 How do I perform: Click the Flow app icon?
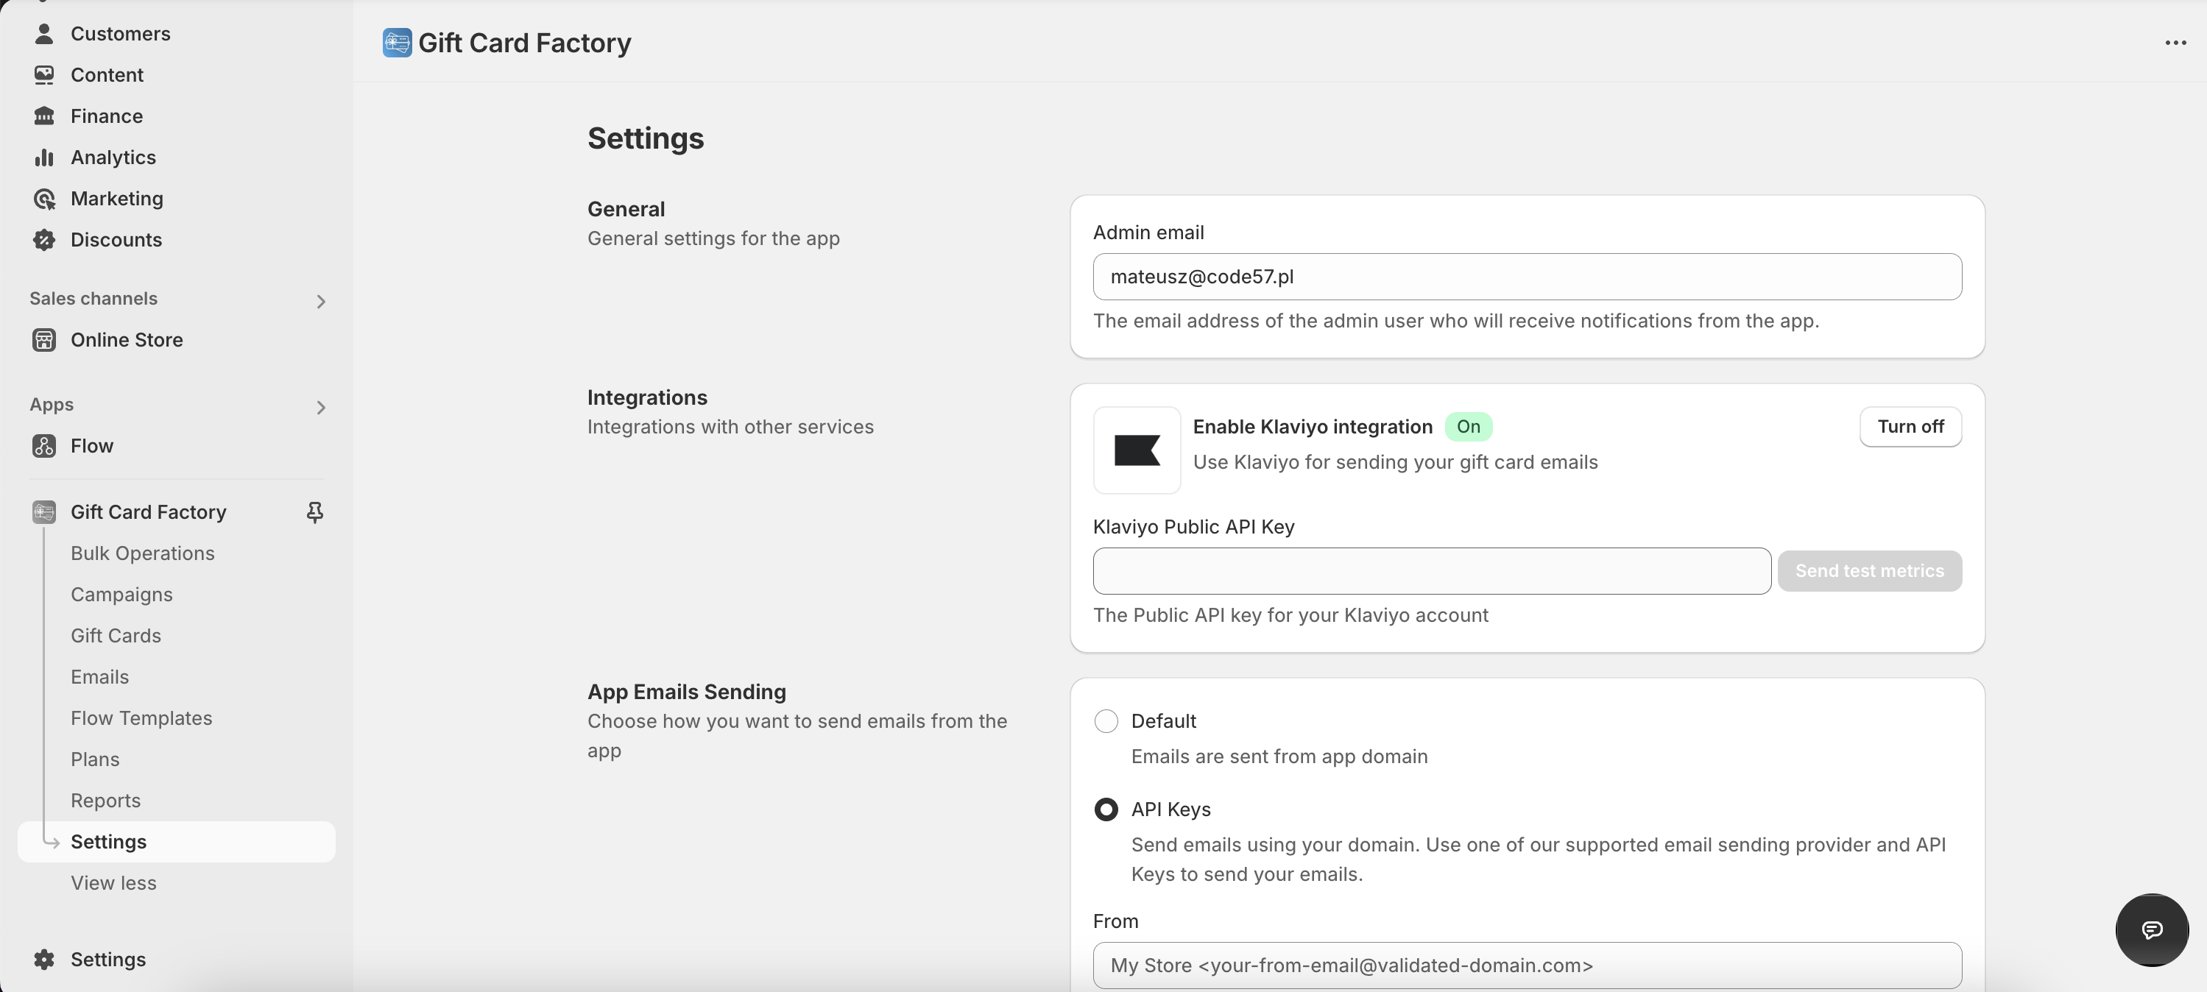tap(43, 445)
